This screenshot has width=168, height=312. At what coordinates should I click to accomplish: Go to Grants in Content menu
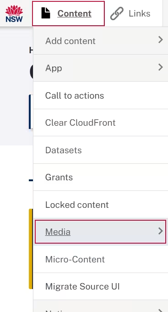101,177
